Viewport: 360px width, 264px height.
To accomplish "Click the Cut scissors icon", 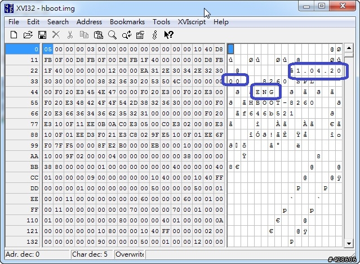I will click(70, 35).
